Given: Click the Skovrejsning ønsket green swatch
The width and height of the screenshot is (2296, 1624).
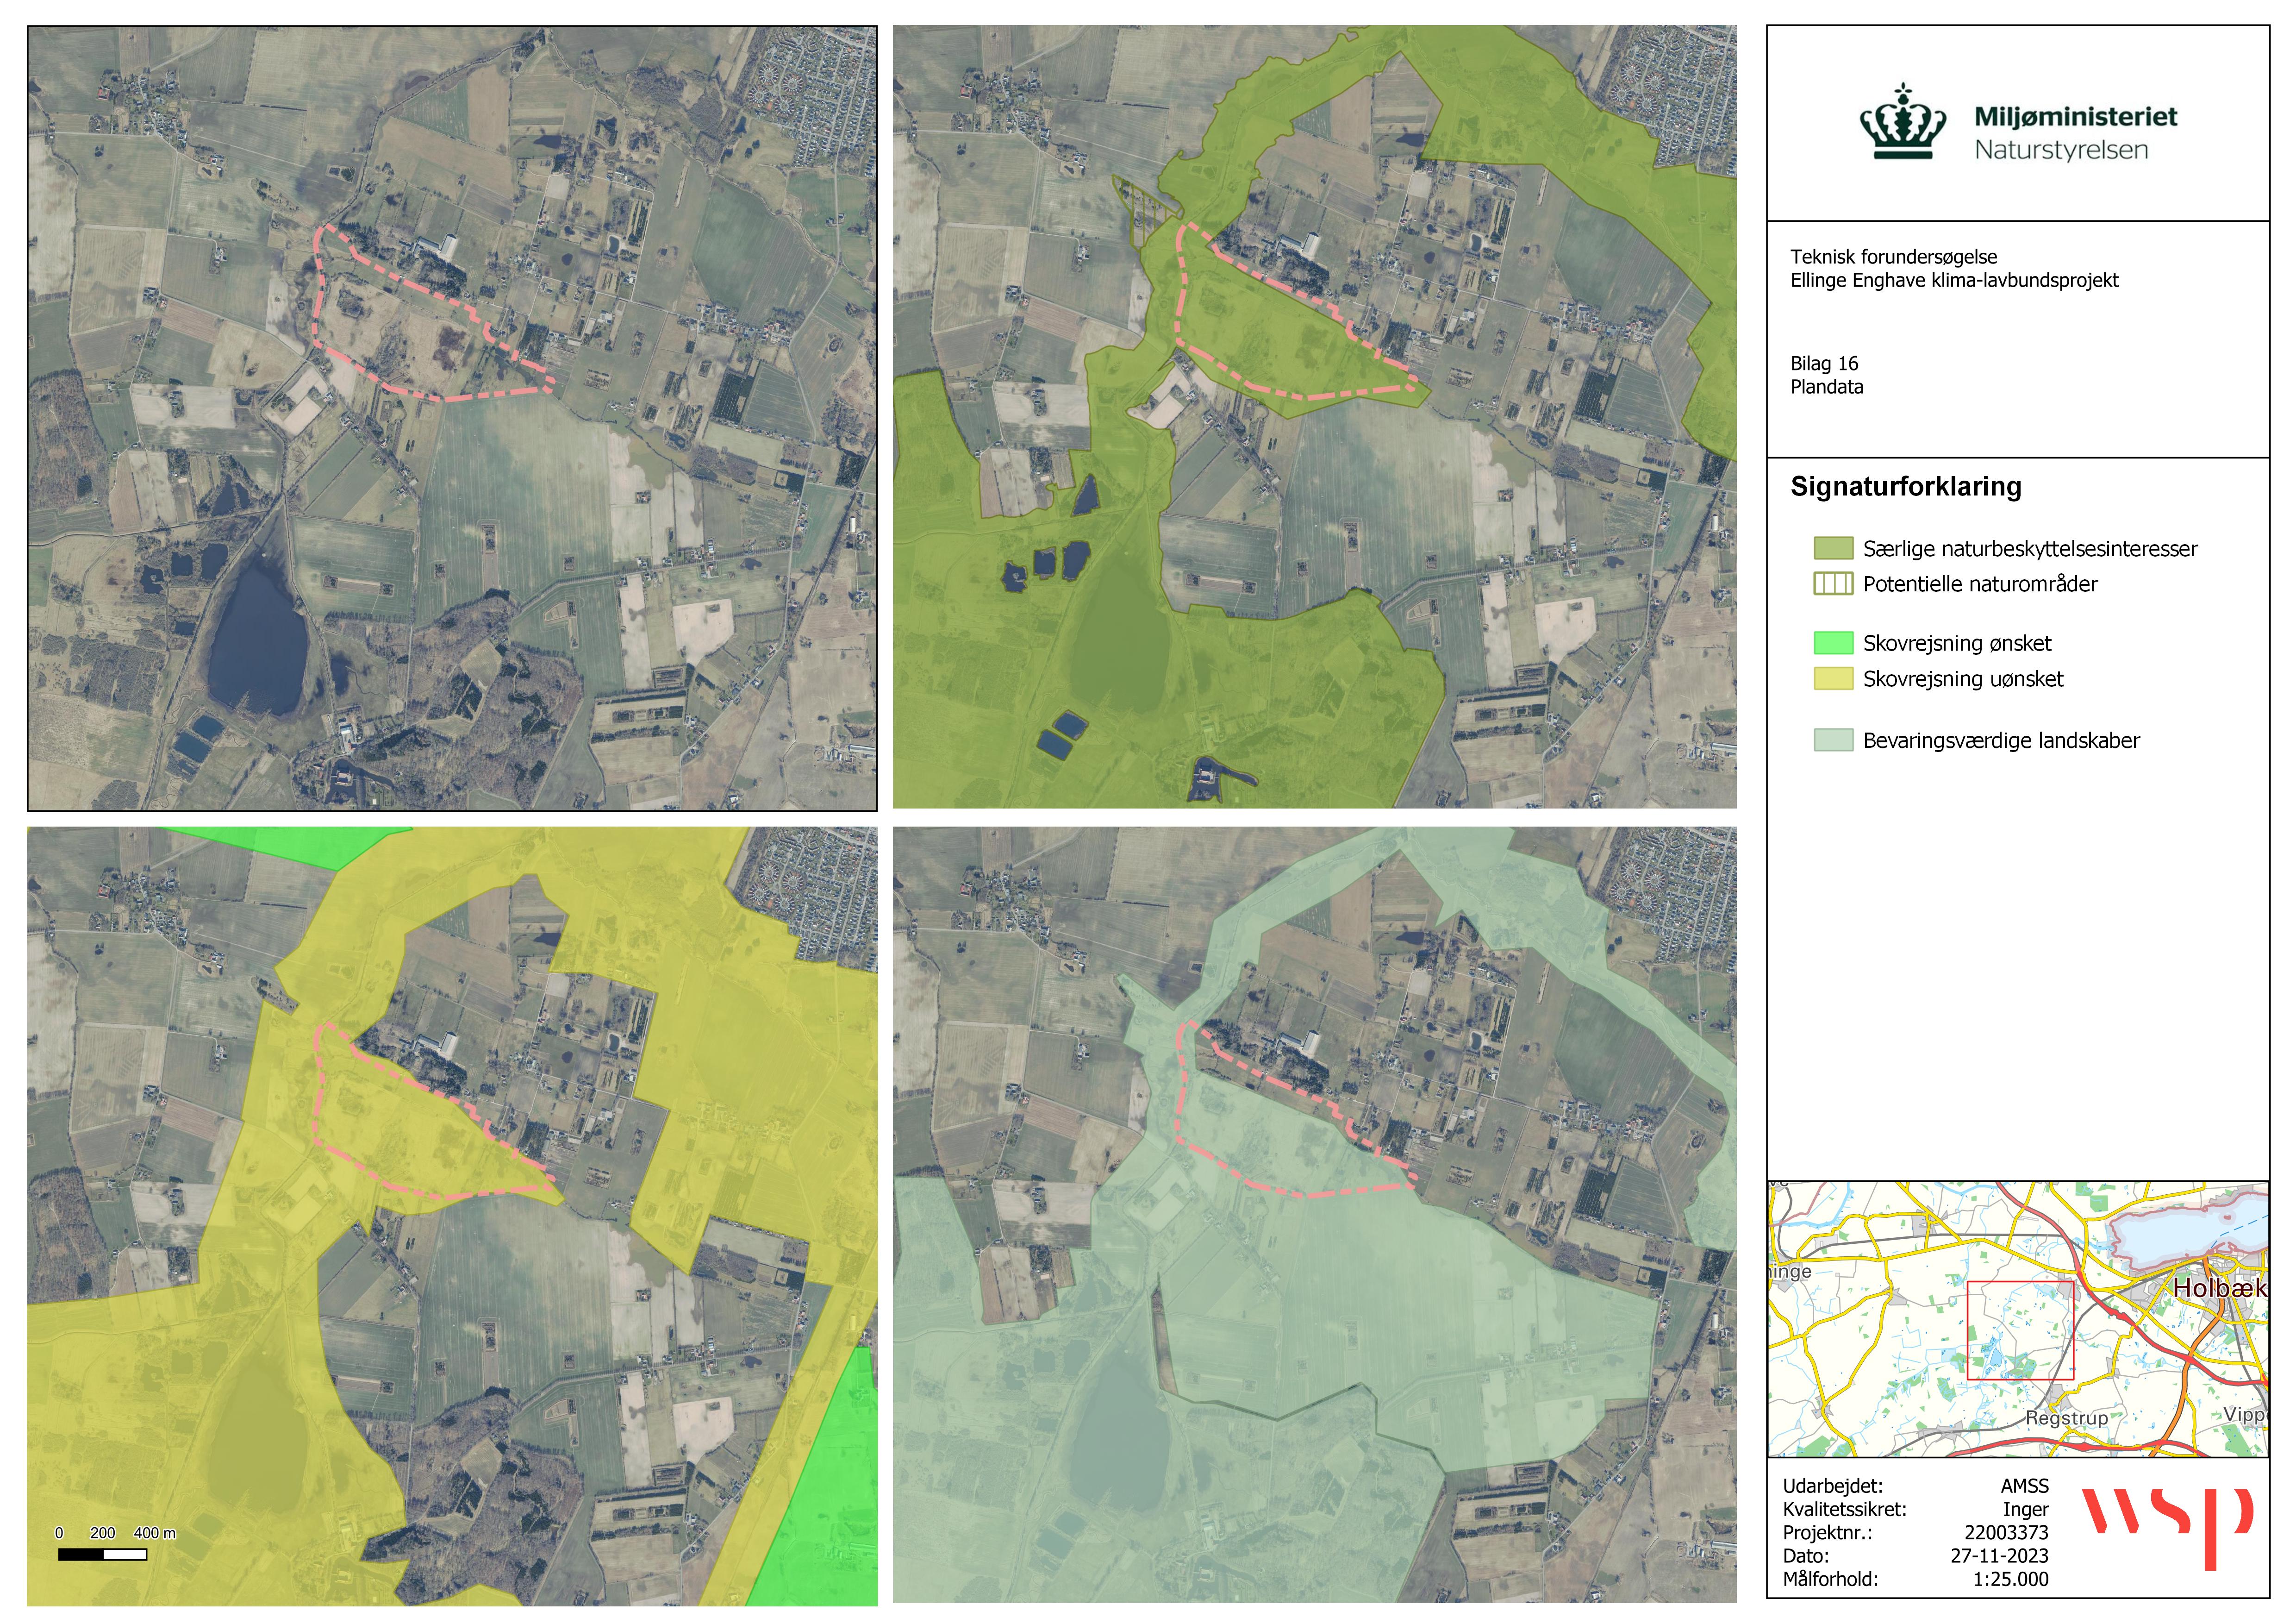Looking at the screenshot, I should (x=1833, y=643).
